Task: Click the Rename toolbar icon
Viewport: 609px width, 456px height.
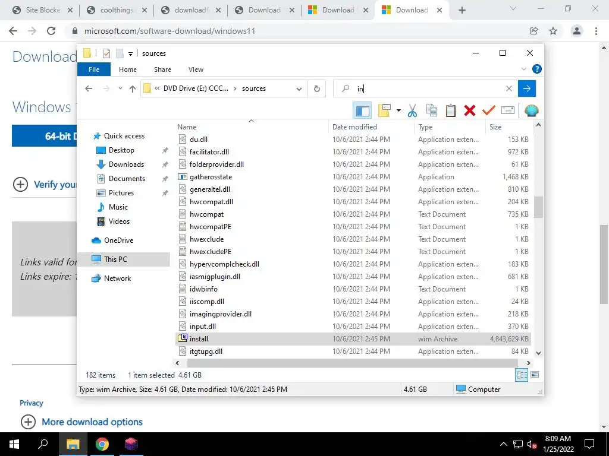Action: click(508, 111)
